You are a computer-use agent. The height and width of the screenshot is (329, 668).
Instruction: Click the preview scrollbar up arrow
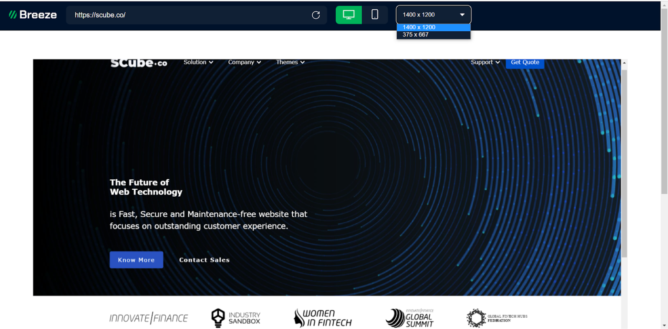pyautogui.click(x=624, y=63)
